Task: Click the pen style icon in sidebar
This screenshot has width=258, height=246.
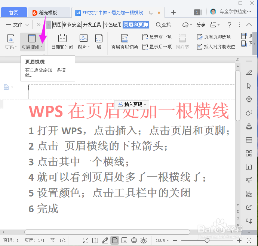Action: [249, 72]
